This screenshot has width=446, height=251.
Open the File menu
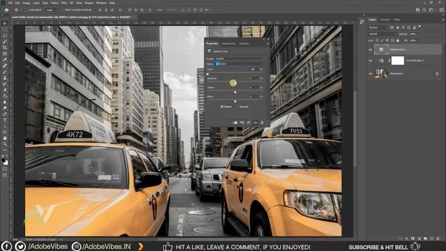pos(10,3)
